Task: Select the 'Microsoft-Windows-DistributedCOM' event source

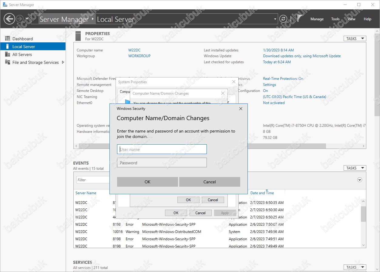Action: (x=172, y=232)
